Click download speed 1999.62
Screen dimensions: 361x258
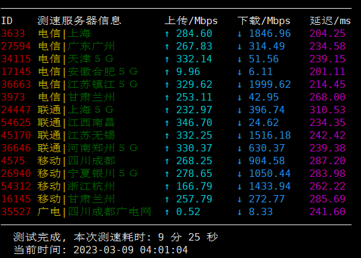[270, 84]
